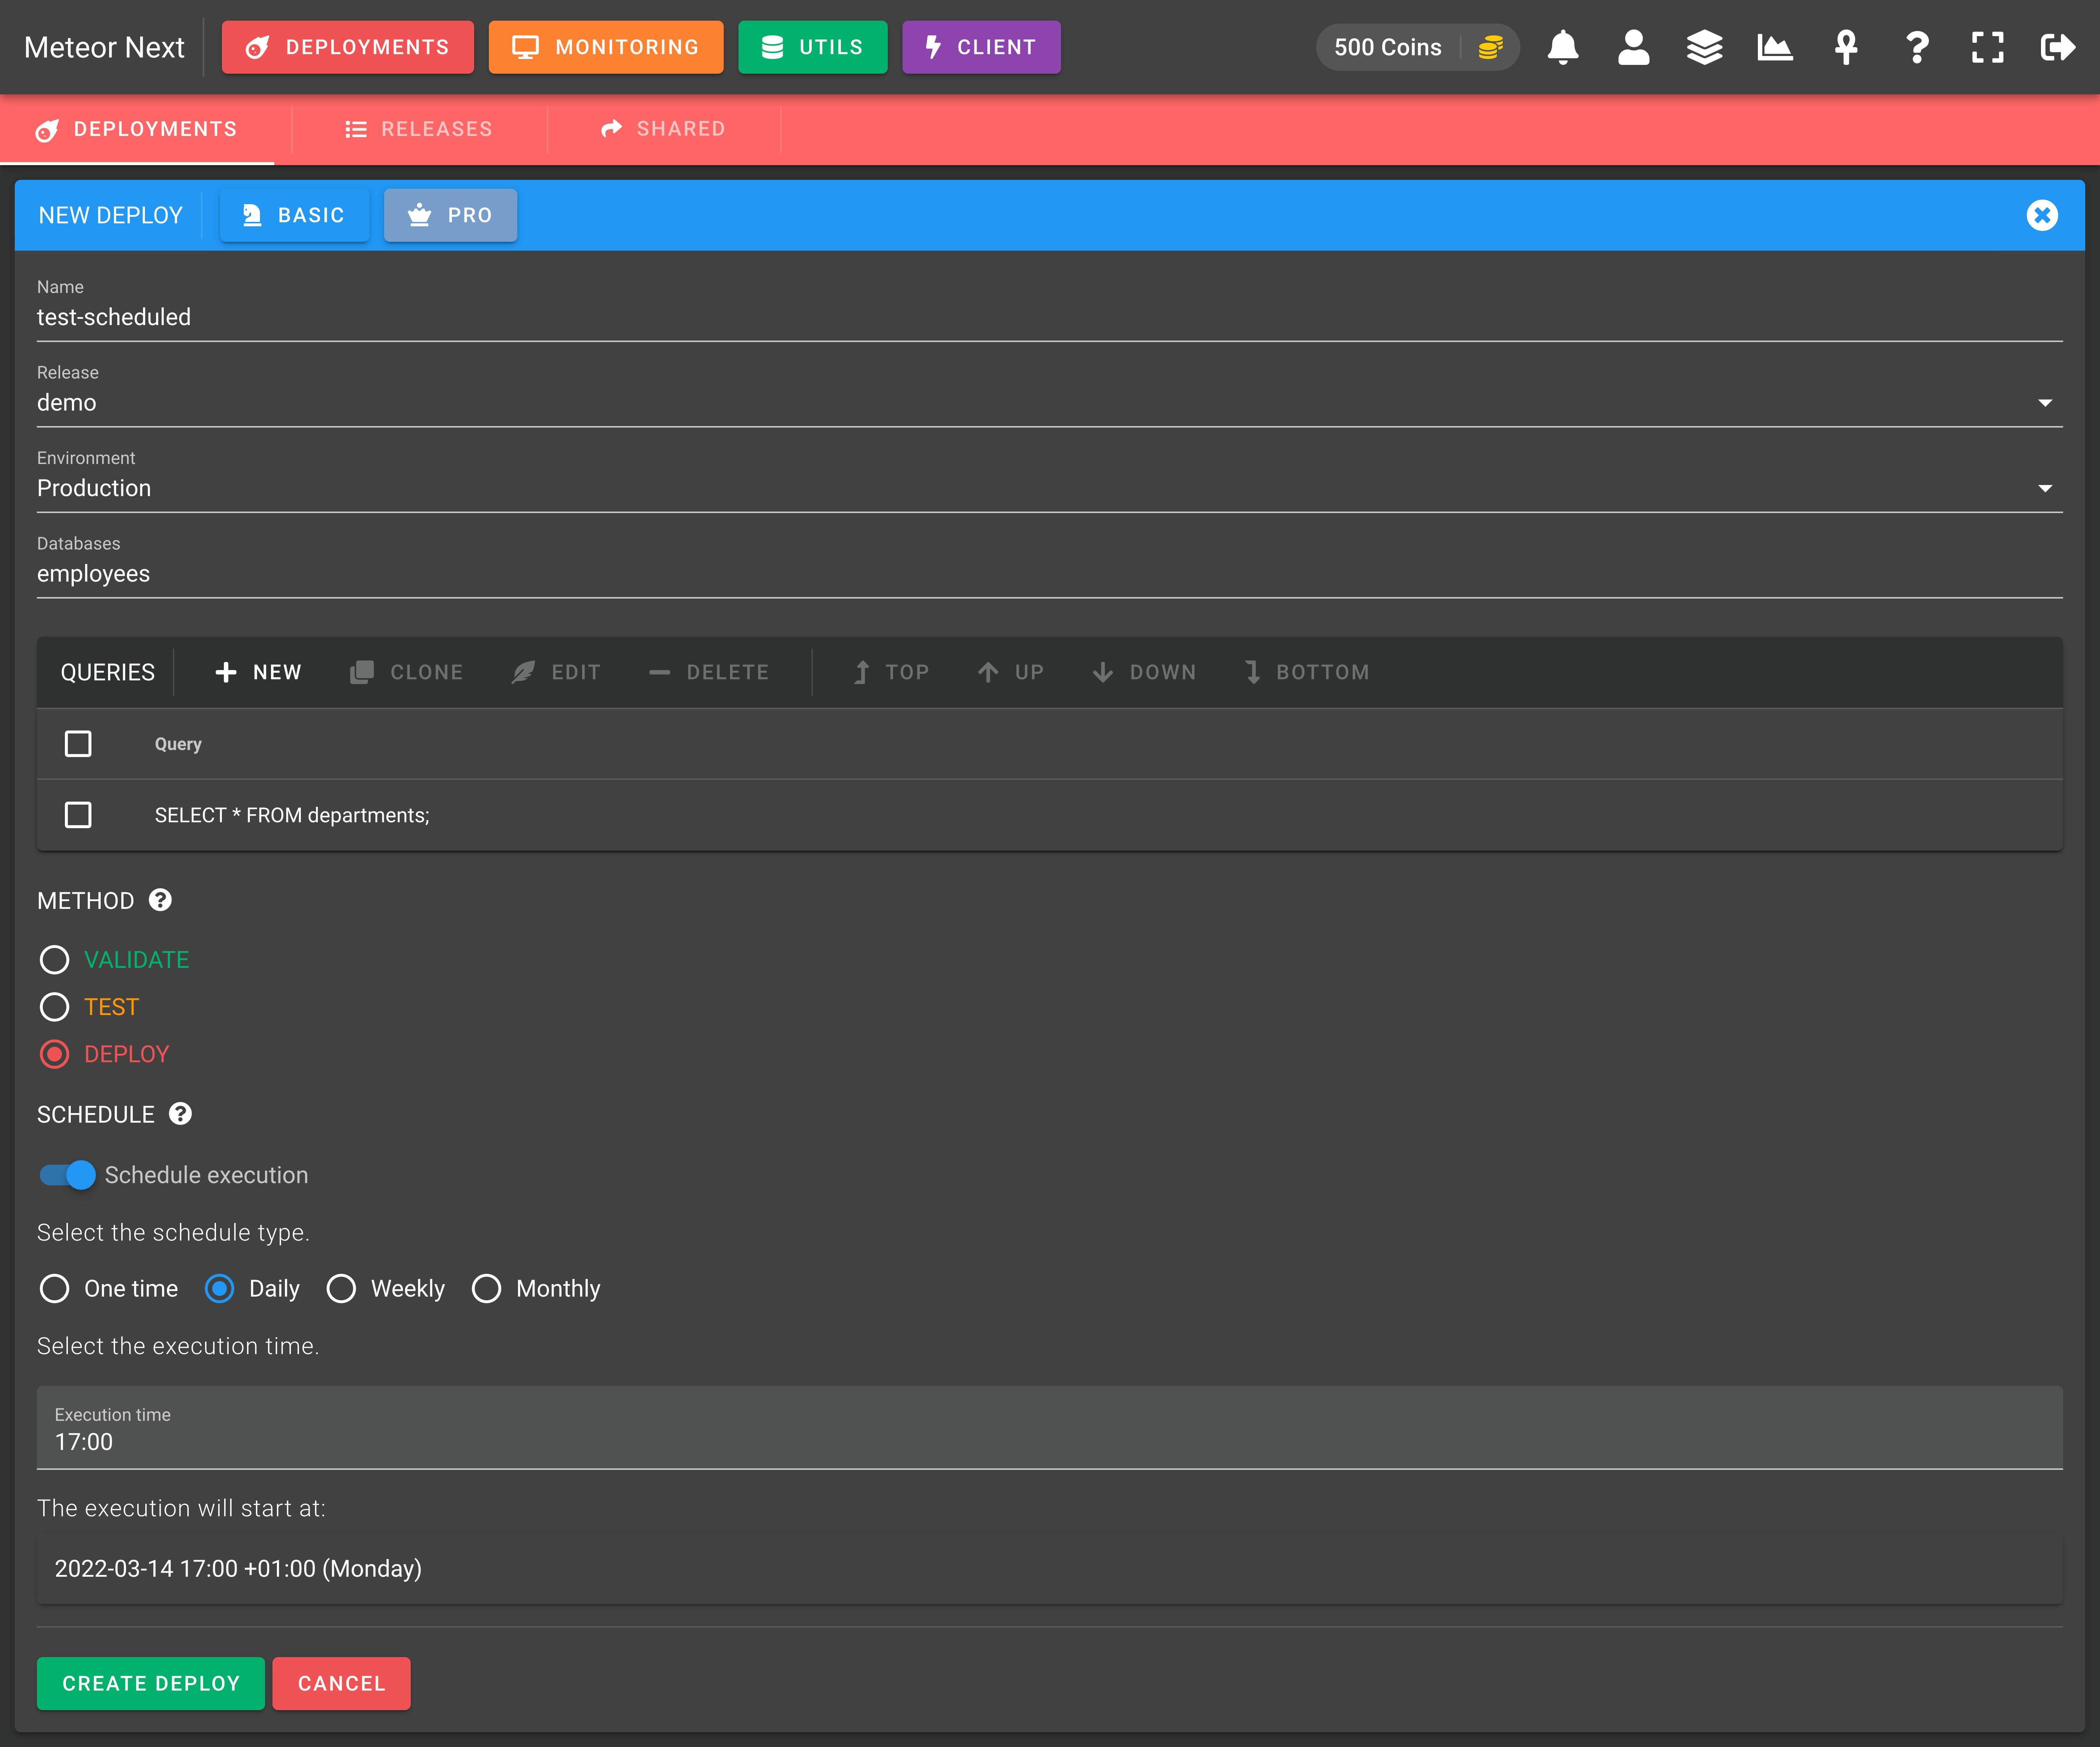Image resolution: width=2100 pixels, height=1747 pixels.
Task: Expand the Release dropdown arrow
Action: (x=2045, y=403)
